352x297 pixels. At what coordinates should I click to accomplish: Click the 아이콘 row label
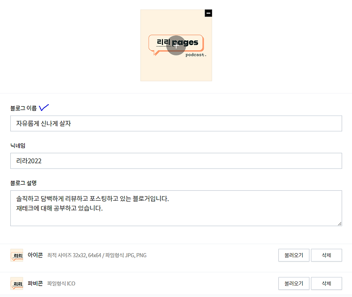tap(35, 255)
